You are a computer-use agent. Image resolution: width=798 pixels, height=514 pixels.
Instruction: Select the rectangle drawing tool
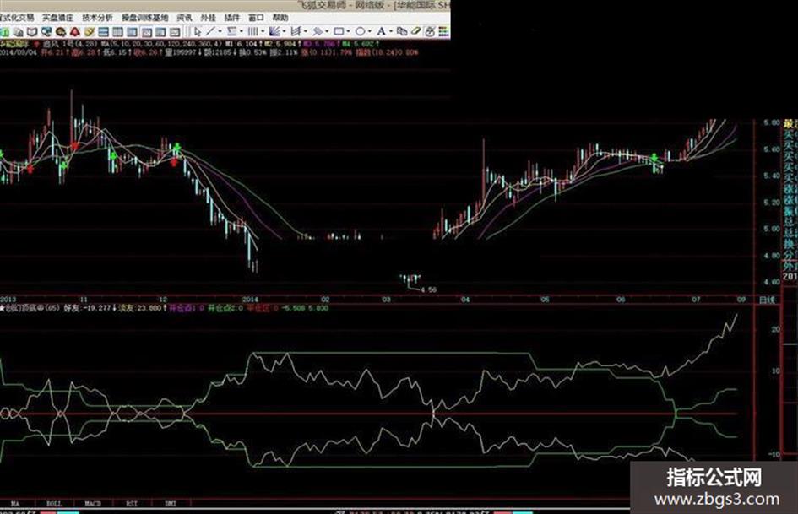pos(339,31)
